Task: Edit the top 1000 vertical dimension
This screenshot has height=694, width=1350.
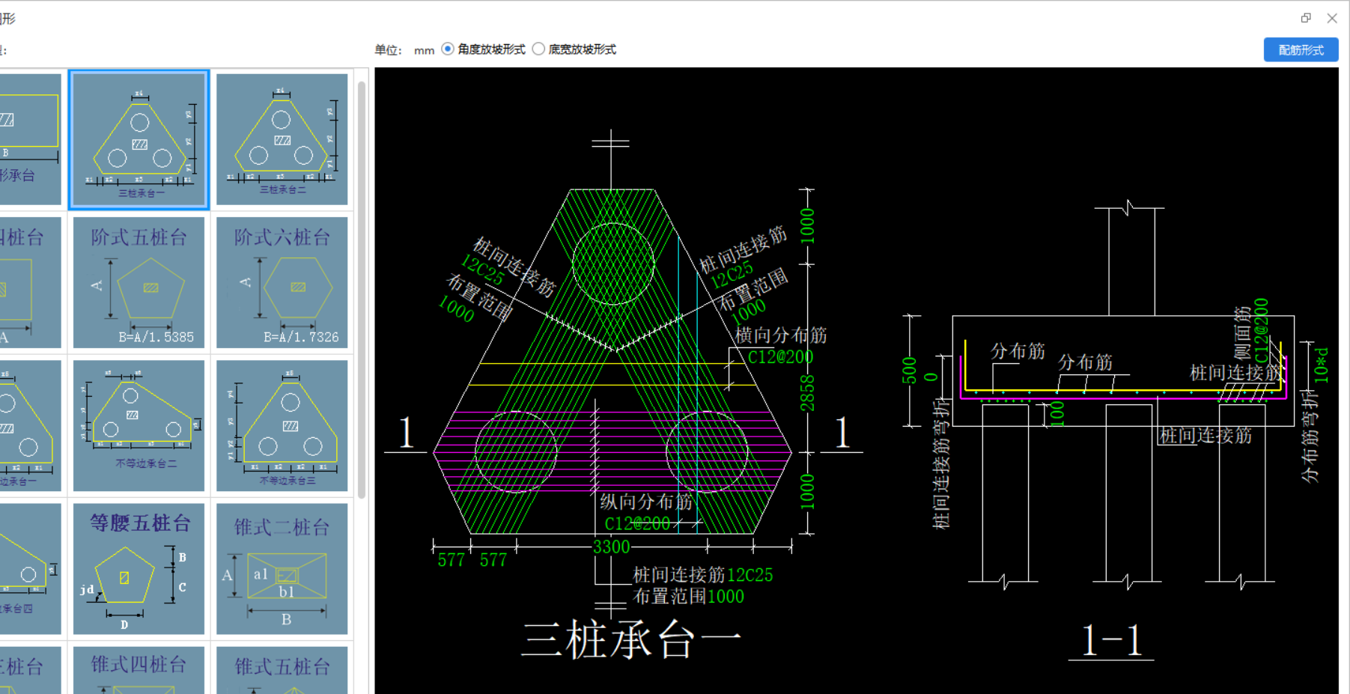Action: coord(807,226)
